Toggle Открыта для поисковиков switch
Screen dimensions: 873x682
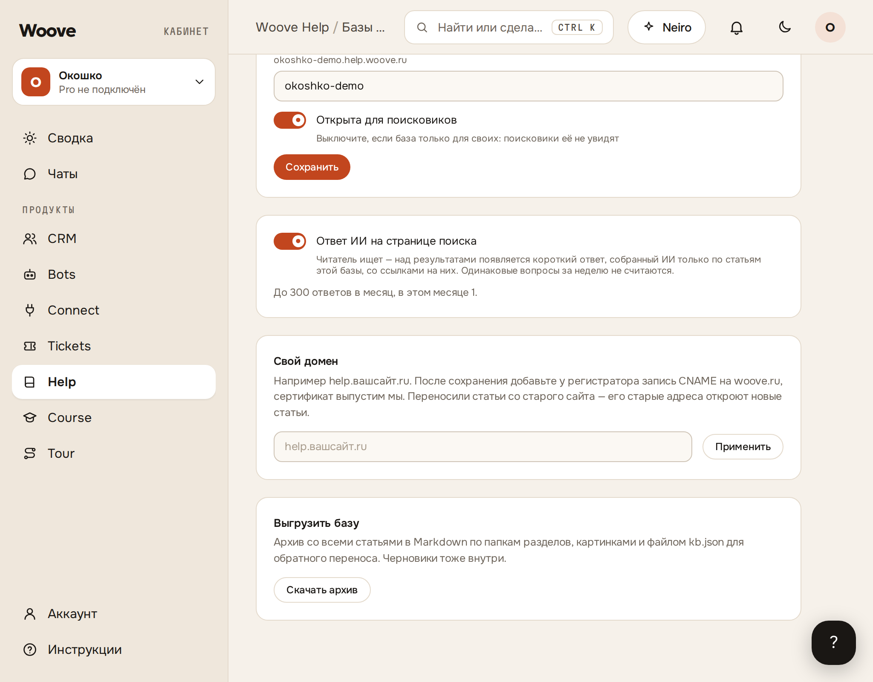(x=290, y=120)
